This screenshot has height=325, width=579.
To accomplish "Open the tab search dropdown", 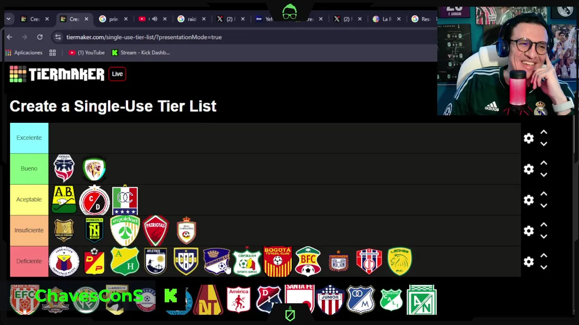I will click(x=9, y=19).
